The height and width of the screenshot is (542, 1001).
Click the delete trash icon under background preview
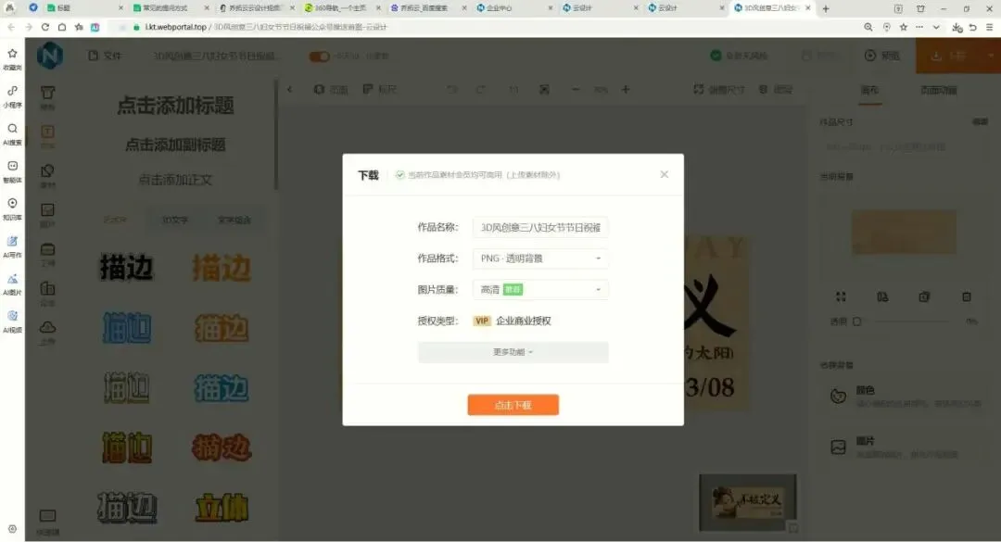[x=966, y=296]
